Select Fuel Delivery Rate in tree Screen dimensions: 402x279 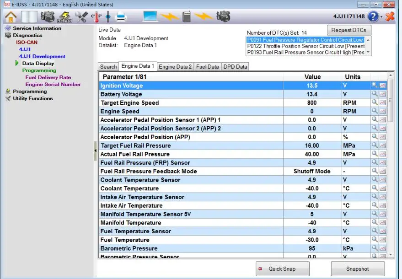click(48, 77)
